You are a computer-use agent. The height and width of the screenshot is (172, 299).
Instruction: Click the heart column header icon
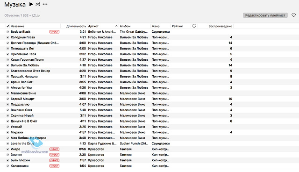pos(194,26)
